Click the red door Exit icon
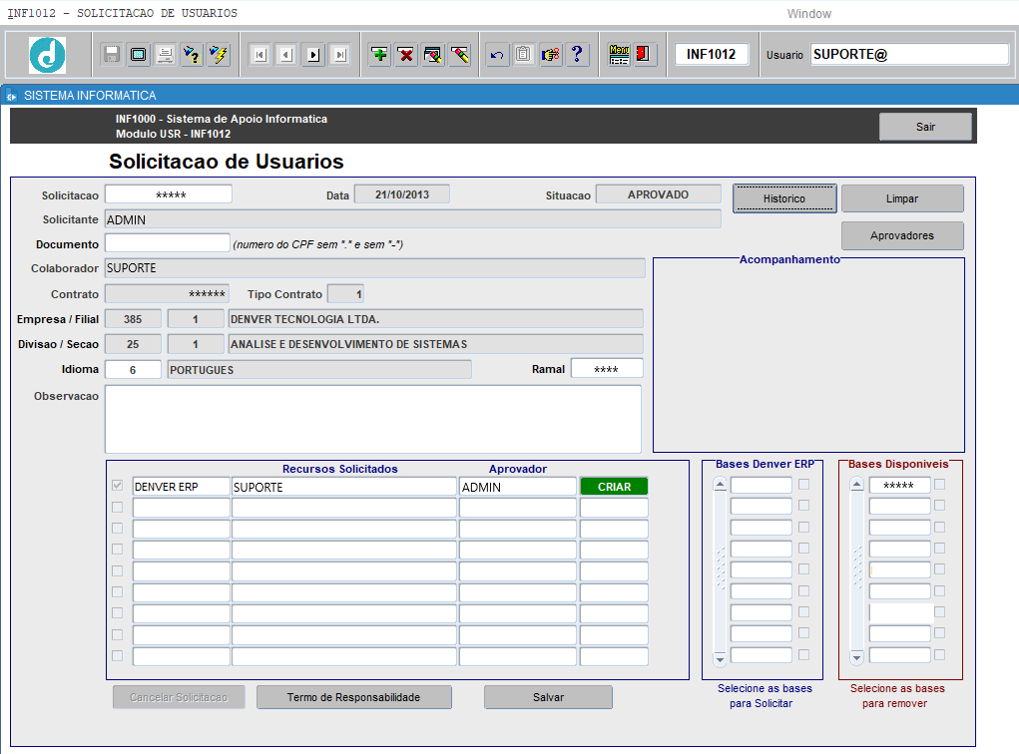Screen dimensions: 1019x754 (x=644, y=55)
